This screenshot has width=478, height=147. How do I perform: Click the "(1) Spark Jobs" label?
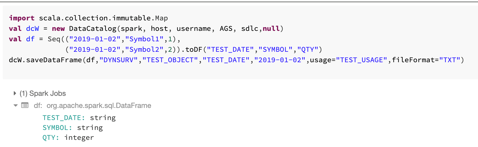[x=43, y=93]
